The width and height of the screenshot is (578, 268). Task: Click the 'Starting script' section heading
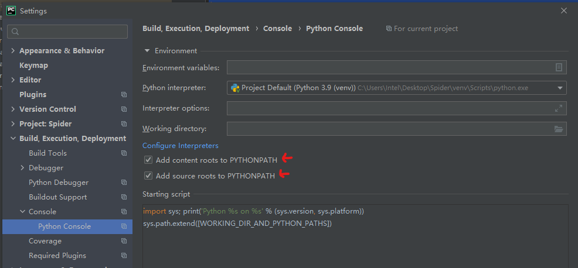166,194
